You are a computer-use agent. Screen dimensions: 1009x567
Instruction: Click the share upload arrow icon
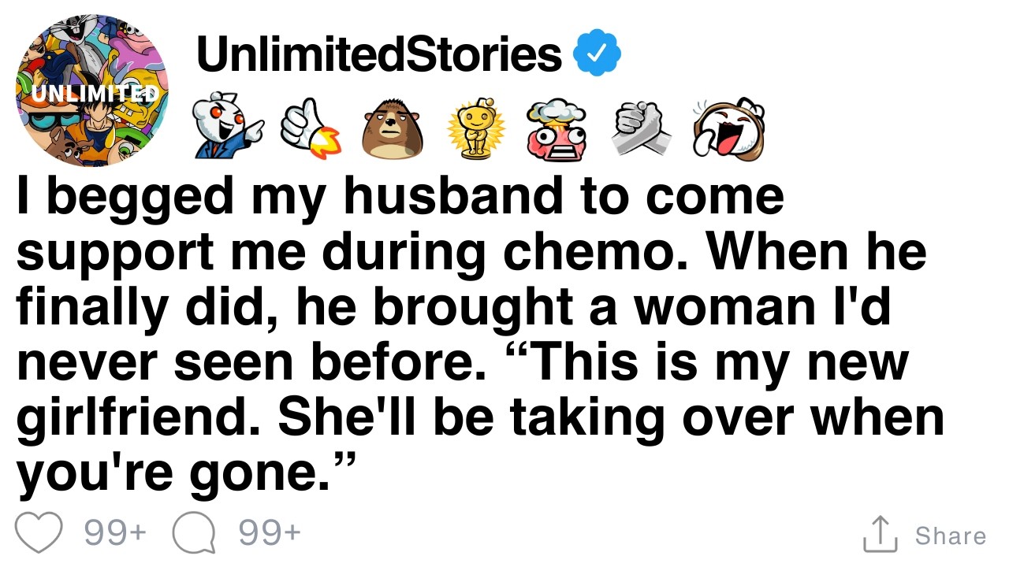point(881,533)
